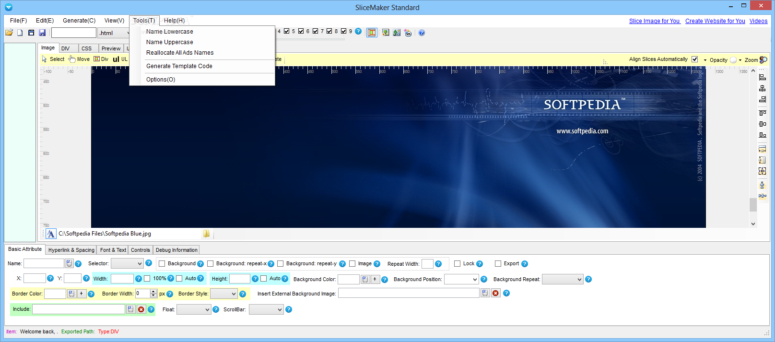This screenshot has width=775, height=342.
Task: Check the Image checkbox
Action: pos(352,264)
